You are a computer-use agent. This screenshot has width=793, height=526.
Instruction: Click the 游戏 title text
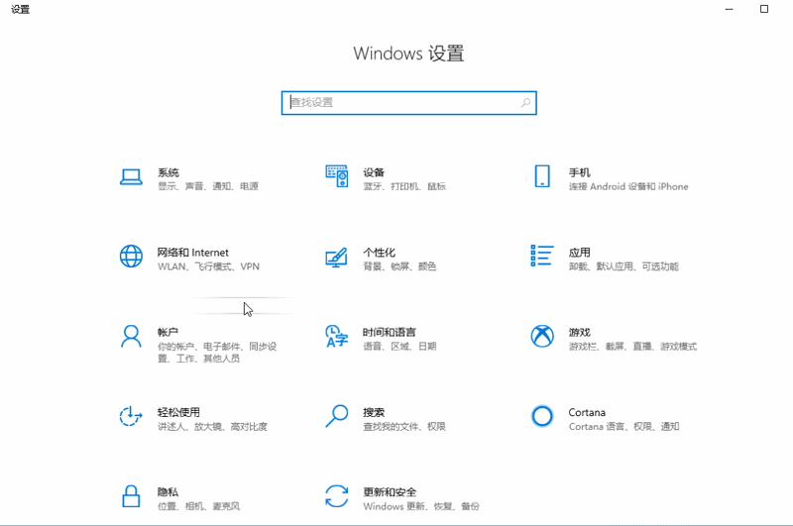pyautogui.click(x=580, y=333)
